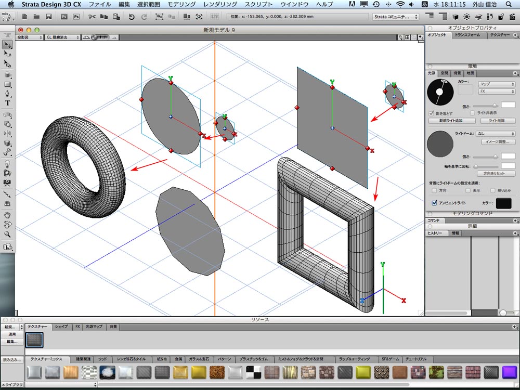Image resolution: width=520 pixels, height=390 pixels.
Task: Select the object selection arrow tool
Action: click(x=7, y=44)
